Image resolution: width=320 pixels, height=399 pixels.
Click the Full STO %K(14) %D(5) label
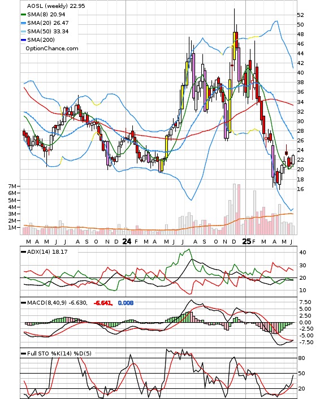[59, 353]
